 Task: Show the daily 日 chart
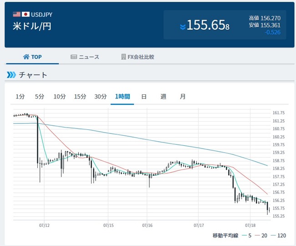(x=143, y=97)
